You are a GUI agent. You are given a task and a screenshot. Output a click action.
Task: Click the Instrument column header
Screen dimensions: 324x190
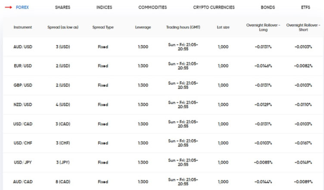point(23,27)
